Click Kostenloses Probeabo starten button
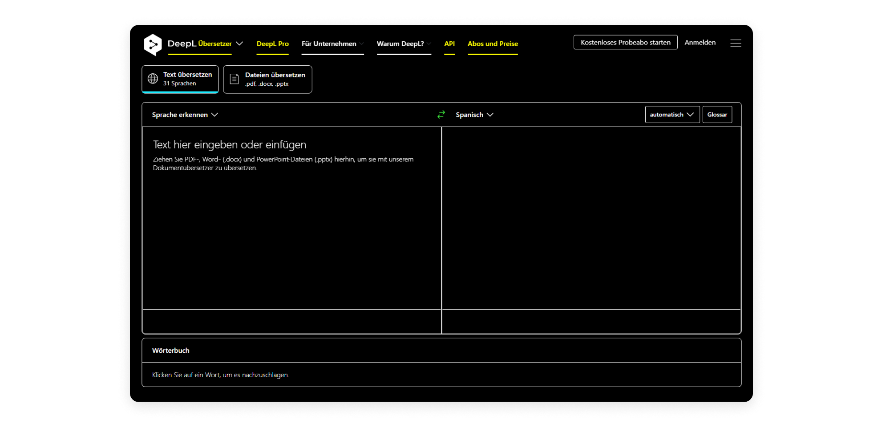Viewport: 882px width, 431px height. 625,42
